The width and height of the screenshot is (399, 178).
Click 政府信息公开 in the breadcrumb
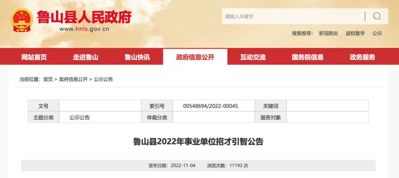coord(73,79)
